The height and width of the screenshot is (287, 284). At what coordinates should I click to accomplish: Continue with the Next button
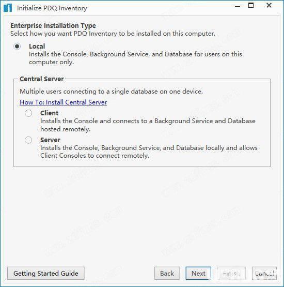point(198,273)
